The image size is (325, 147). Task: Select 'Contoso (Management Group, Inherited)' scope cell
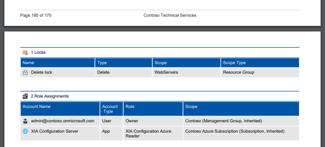[x=241, y=121]
